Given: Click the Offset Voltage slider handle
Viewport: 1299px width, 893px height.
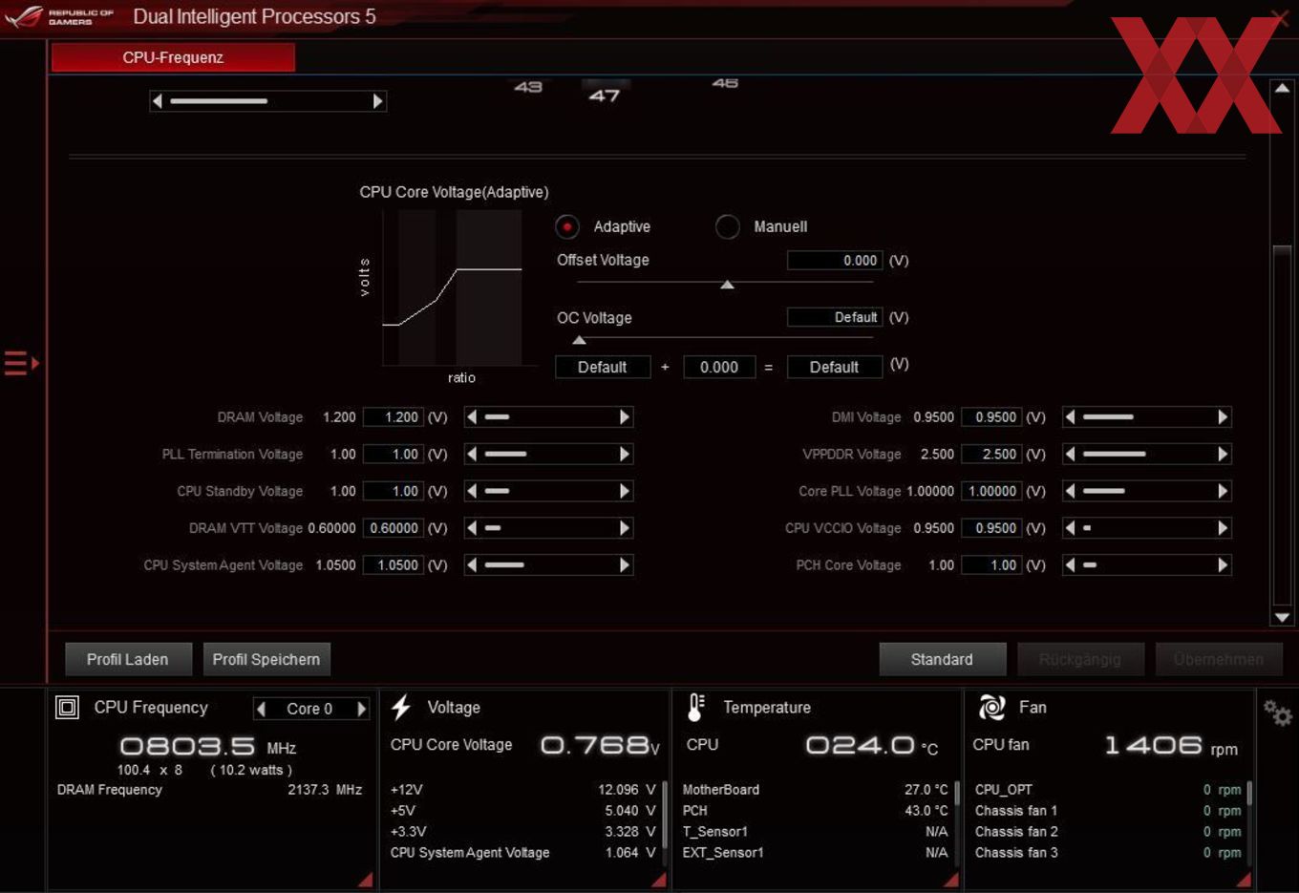Looking at the screenshot, I should pyautogui.click(x=728, y=285).
